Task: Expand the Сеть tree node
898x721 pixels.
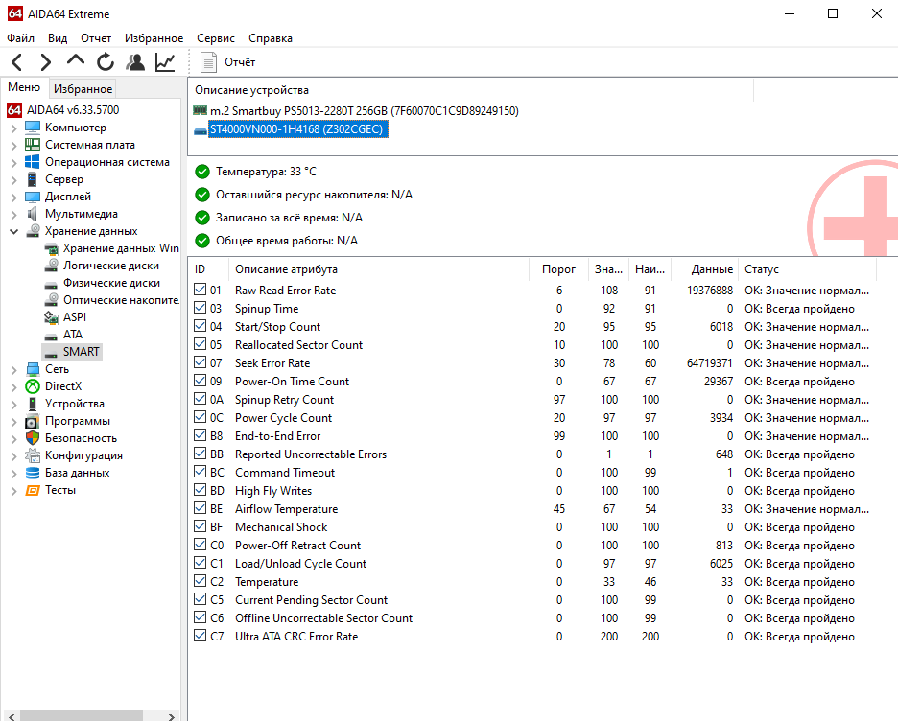Action: tap(13, 370)
